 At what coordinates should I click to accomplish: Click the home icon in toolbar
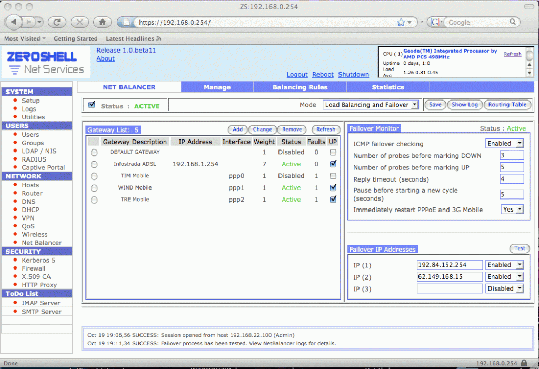(x=102, y=22)
